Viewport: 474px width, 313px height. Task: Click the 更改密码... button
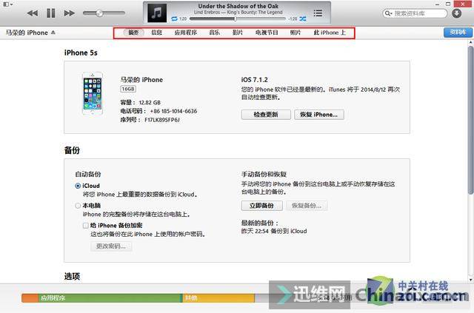pyautogui.click(x=111, y=246)
